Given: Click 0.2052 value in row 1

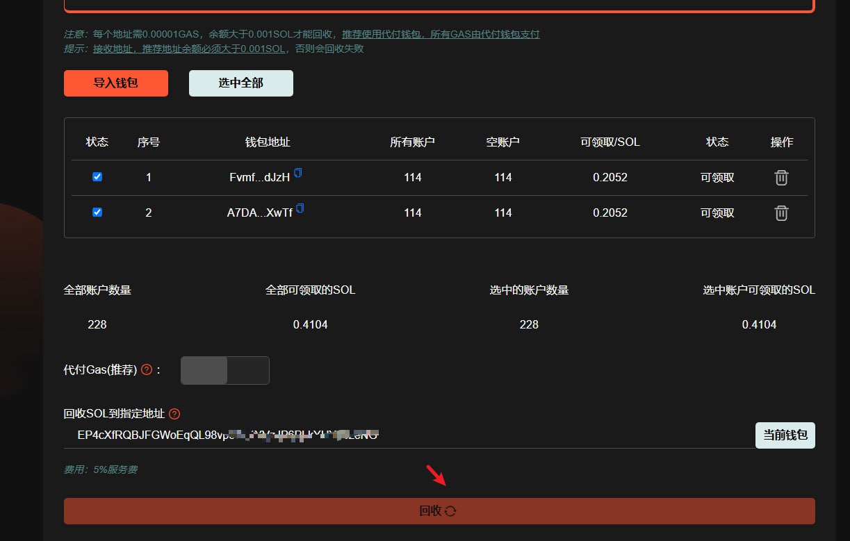Looking at the screenshot, I should click(x=610, y=178).
